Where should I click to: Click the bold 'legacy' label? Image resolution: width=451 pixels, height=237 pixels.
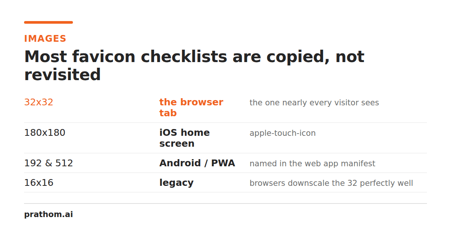pos(176,183)
